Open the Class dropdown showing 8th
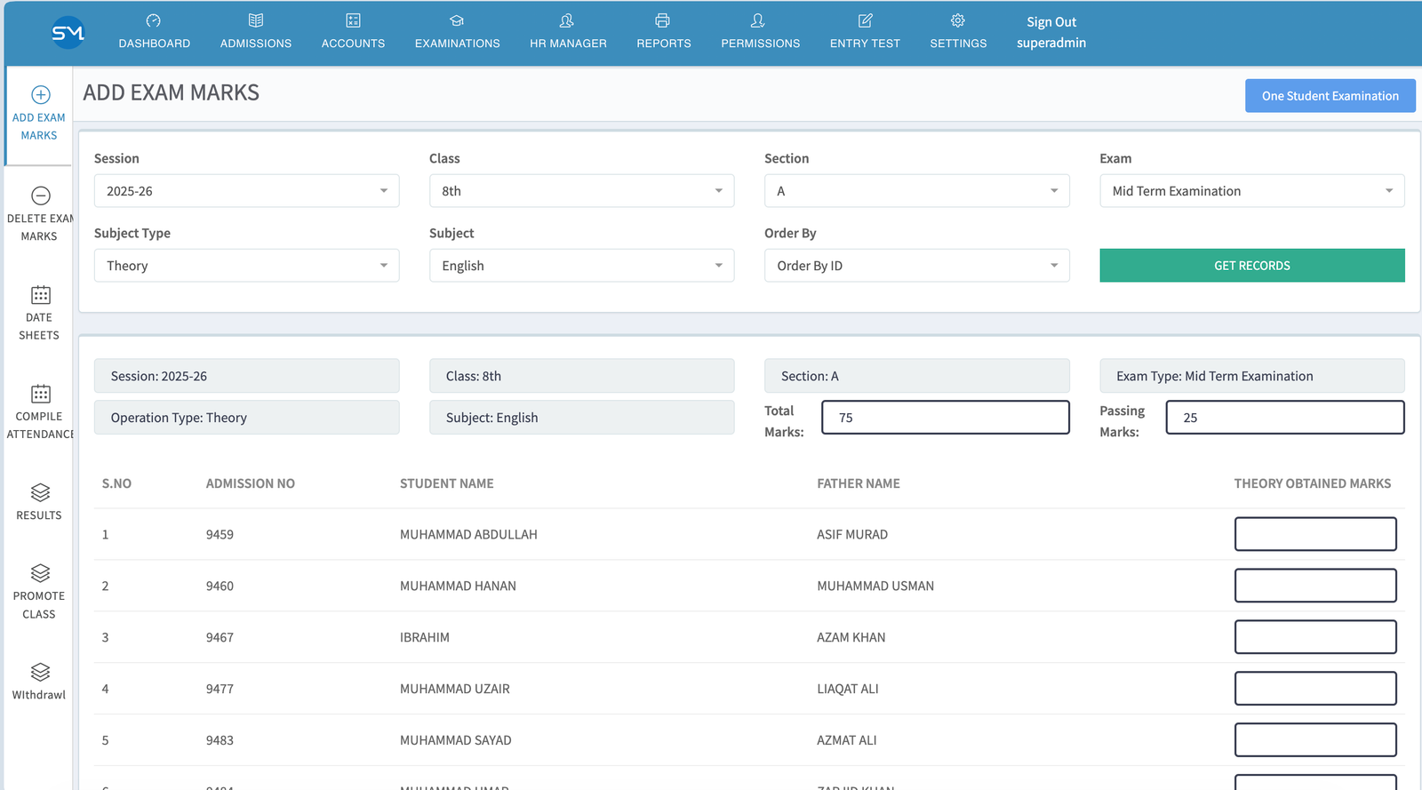 [x=582, y=191]
